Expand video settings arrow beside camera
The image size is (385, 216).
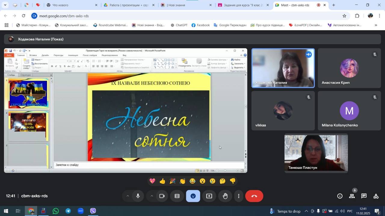pyautogui.click(x=152, y=196)
